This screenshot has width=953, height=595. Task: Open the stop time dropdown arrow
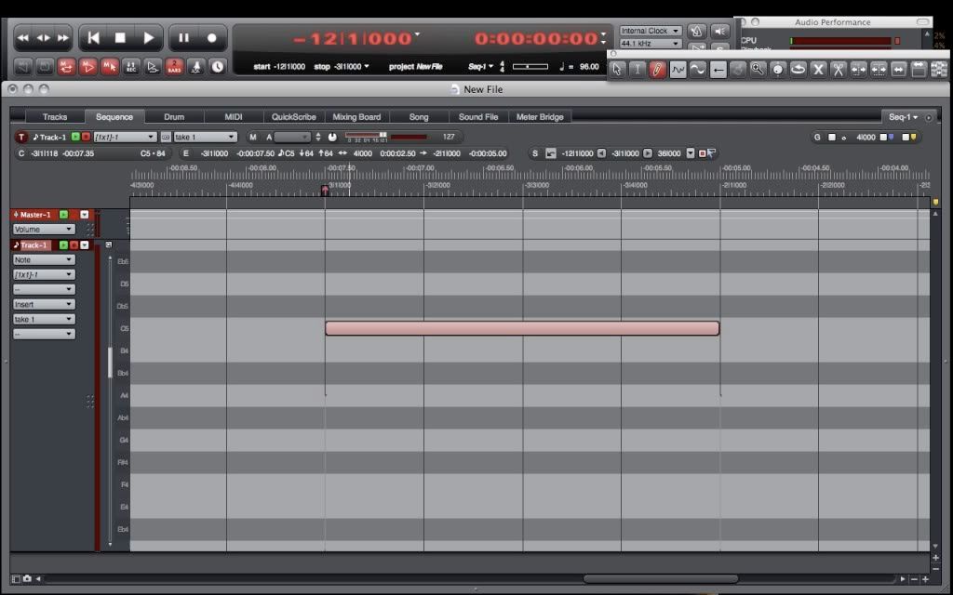tap(367, 67)
